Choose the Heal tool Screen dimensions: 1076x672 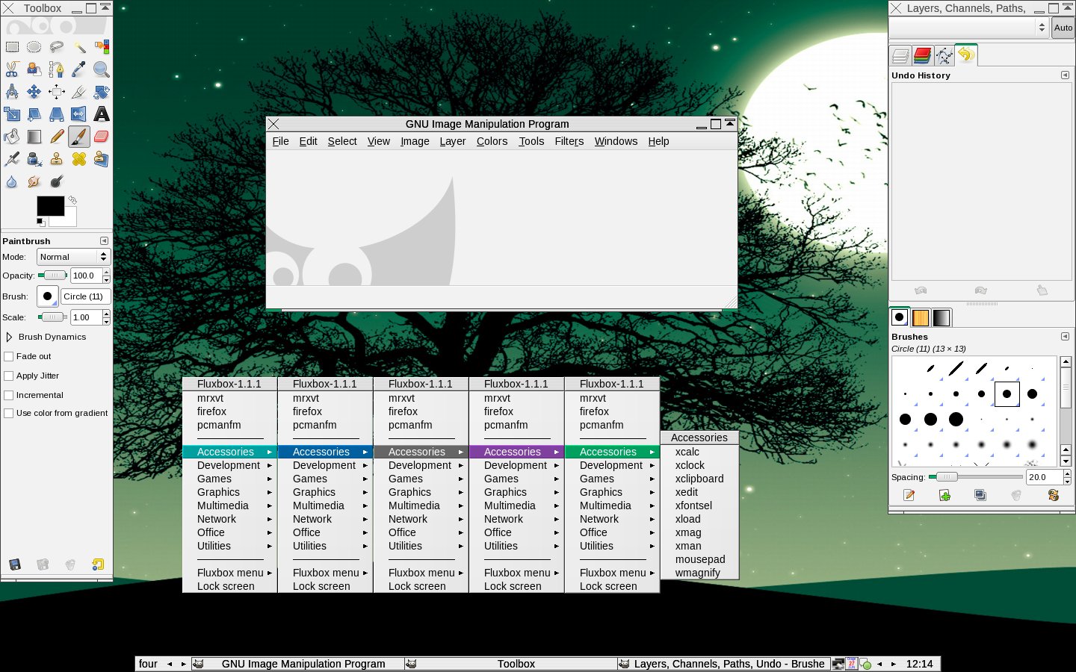79,159
